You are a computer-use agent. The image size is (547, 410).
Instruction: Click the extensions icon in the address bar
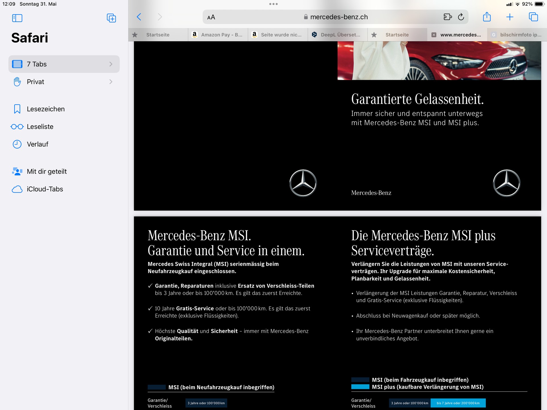(448, 17)
